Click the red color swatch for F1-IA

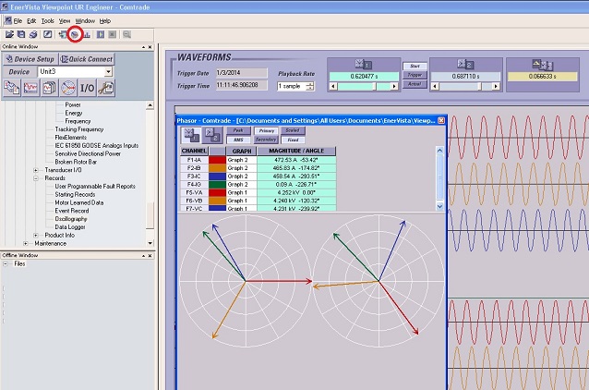point(217,160)
